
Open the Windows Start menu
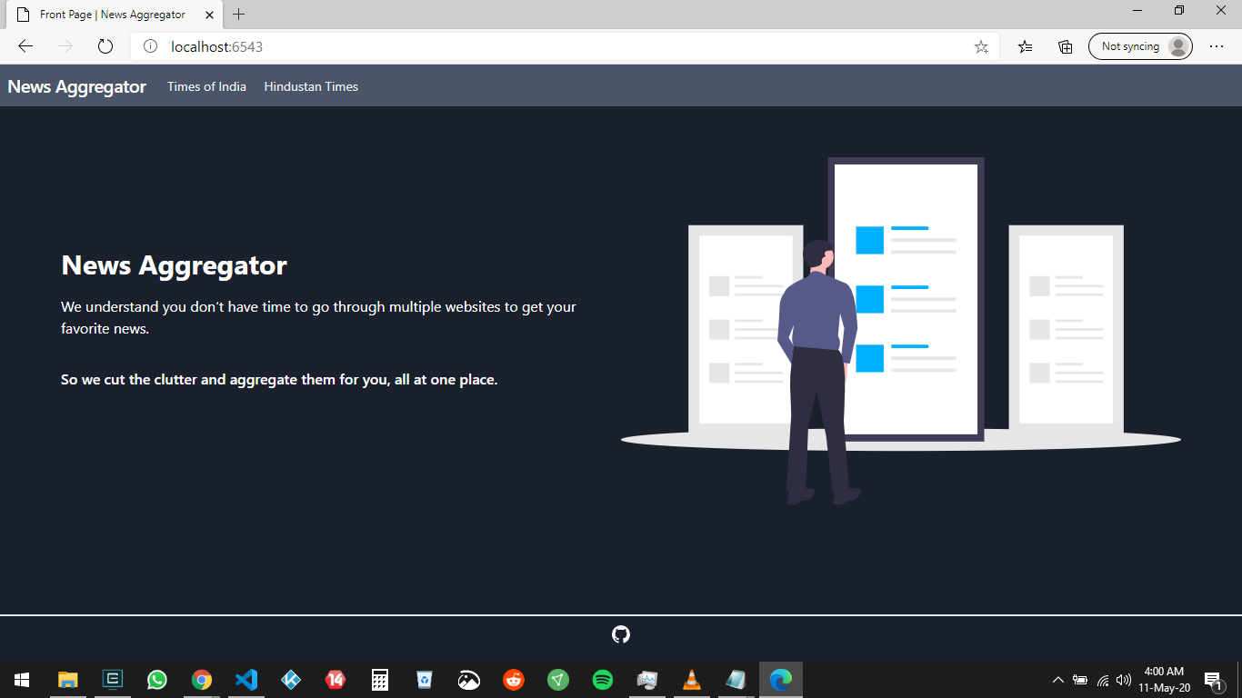click(x=22, y=680)
